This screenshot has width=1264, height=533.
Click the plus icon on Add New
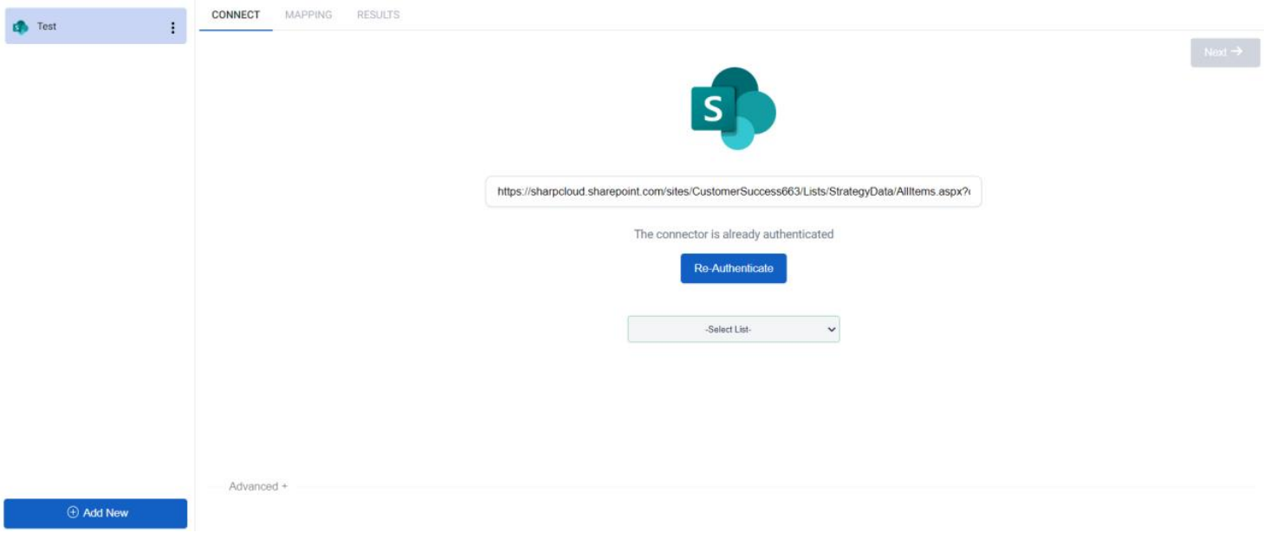pos(71,512)
